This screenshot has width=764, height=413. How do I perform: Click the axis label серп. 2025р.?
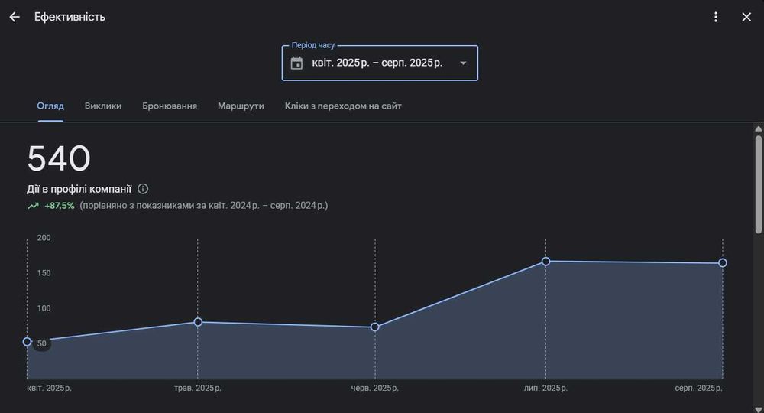point(699,388)
